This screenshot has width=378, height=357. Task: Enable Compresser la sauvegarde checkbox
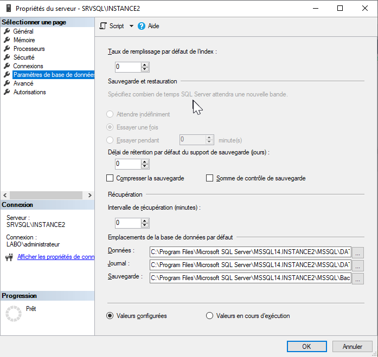[111, 178]
